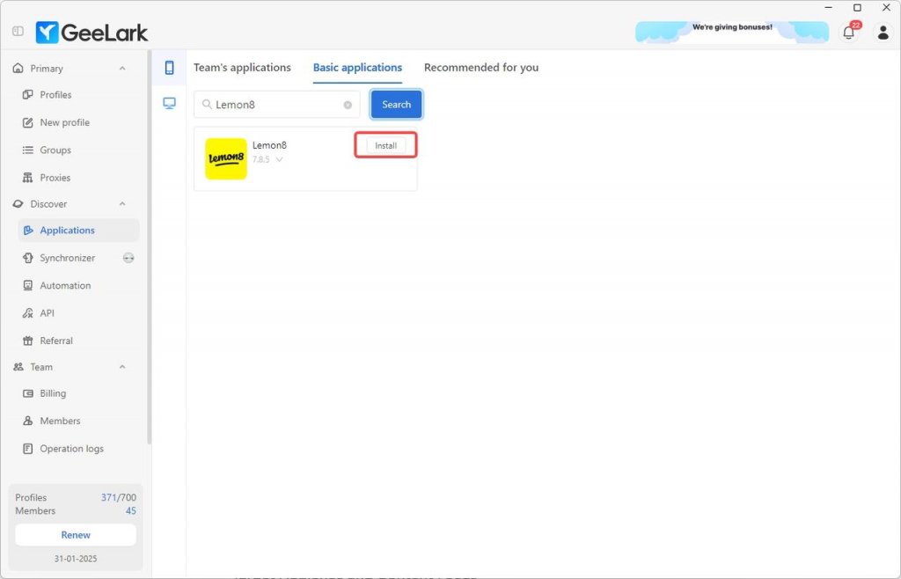901x579 pixels.
Task: Collapse the Team section chevron
Action: click(122, 367)
